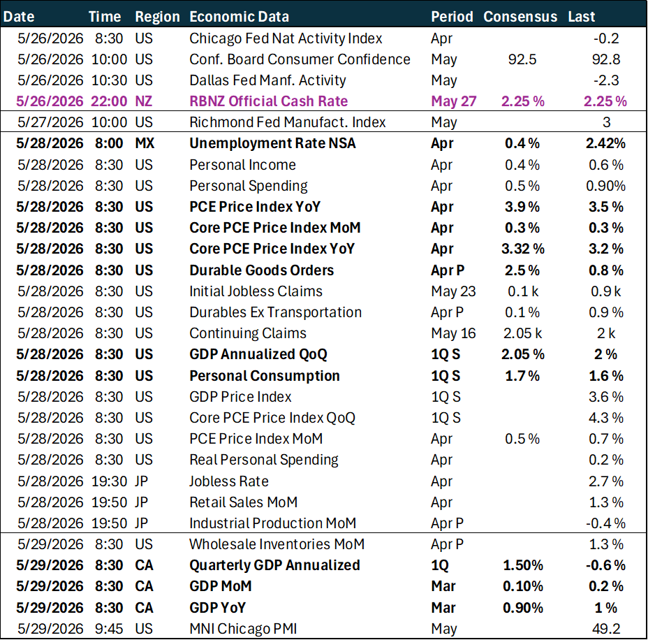Click Dallas Fed last value -2.3
The width and height of the screenshot is (648, 640).
(x=606, y=80)
